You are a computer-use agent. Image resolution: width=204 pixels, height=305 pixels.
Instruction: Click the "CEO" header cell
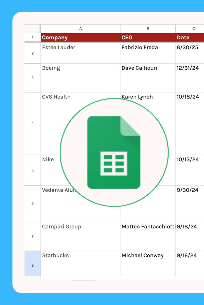coord(148,37)
